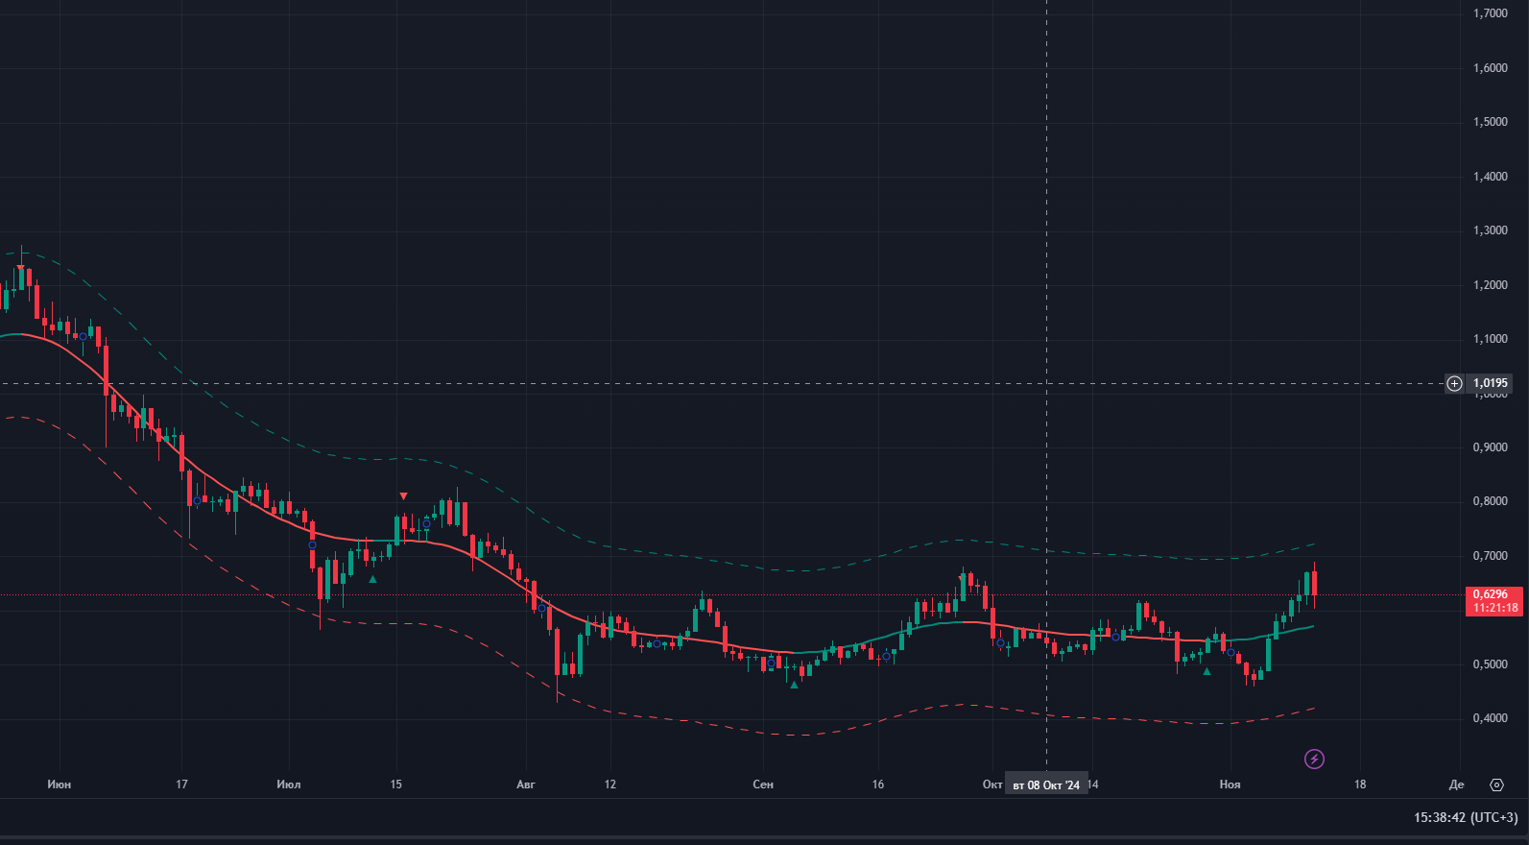Click the 1,1000 price scale label
This screenshot has width=1529, height=845.
click(1491, 339)
